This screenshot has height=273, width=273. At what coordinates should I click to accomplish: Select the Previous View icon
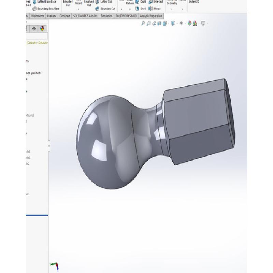tap(154, 23)
